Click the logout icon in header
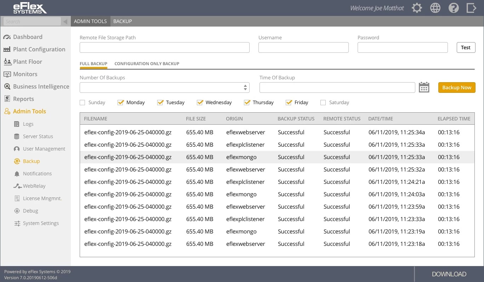This screenshot has width=484, height=282. tap(471, 8)
